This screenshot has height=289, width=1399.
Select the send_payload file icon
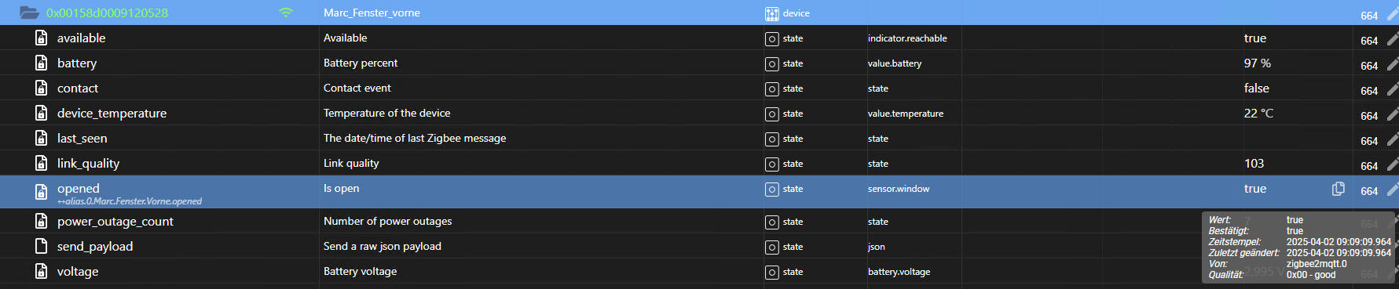(42, 246)
